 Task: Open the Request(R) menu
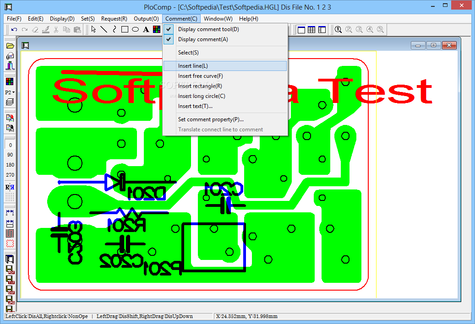114,19
